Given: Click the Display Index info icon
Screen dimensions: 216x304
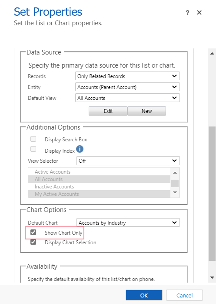Looking at the screenshot, I should point(80,149).
